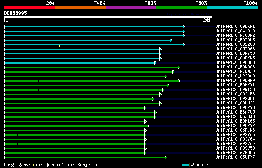
Task: Click the UniRef100_Q9LUS2 label
Action: [x=235, y=103]
